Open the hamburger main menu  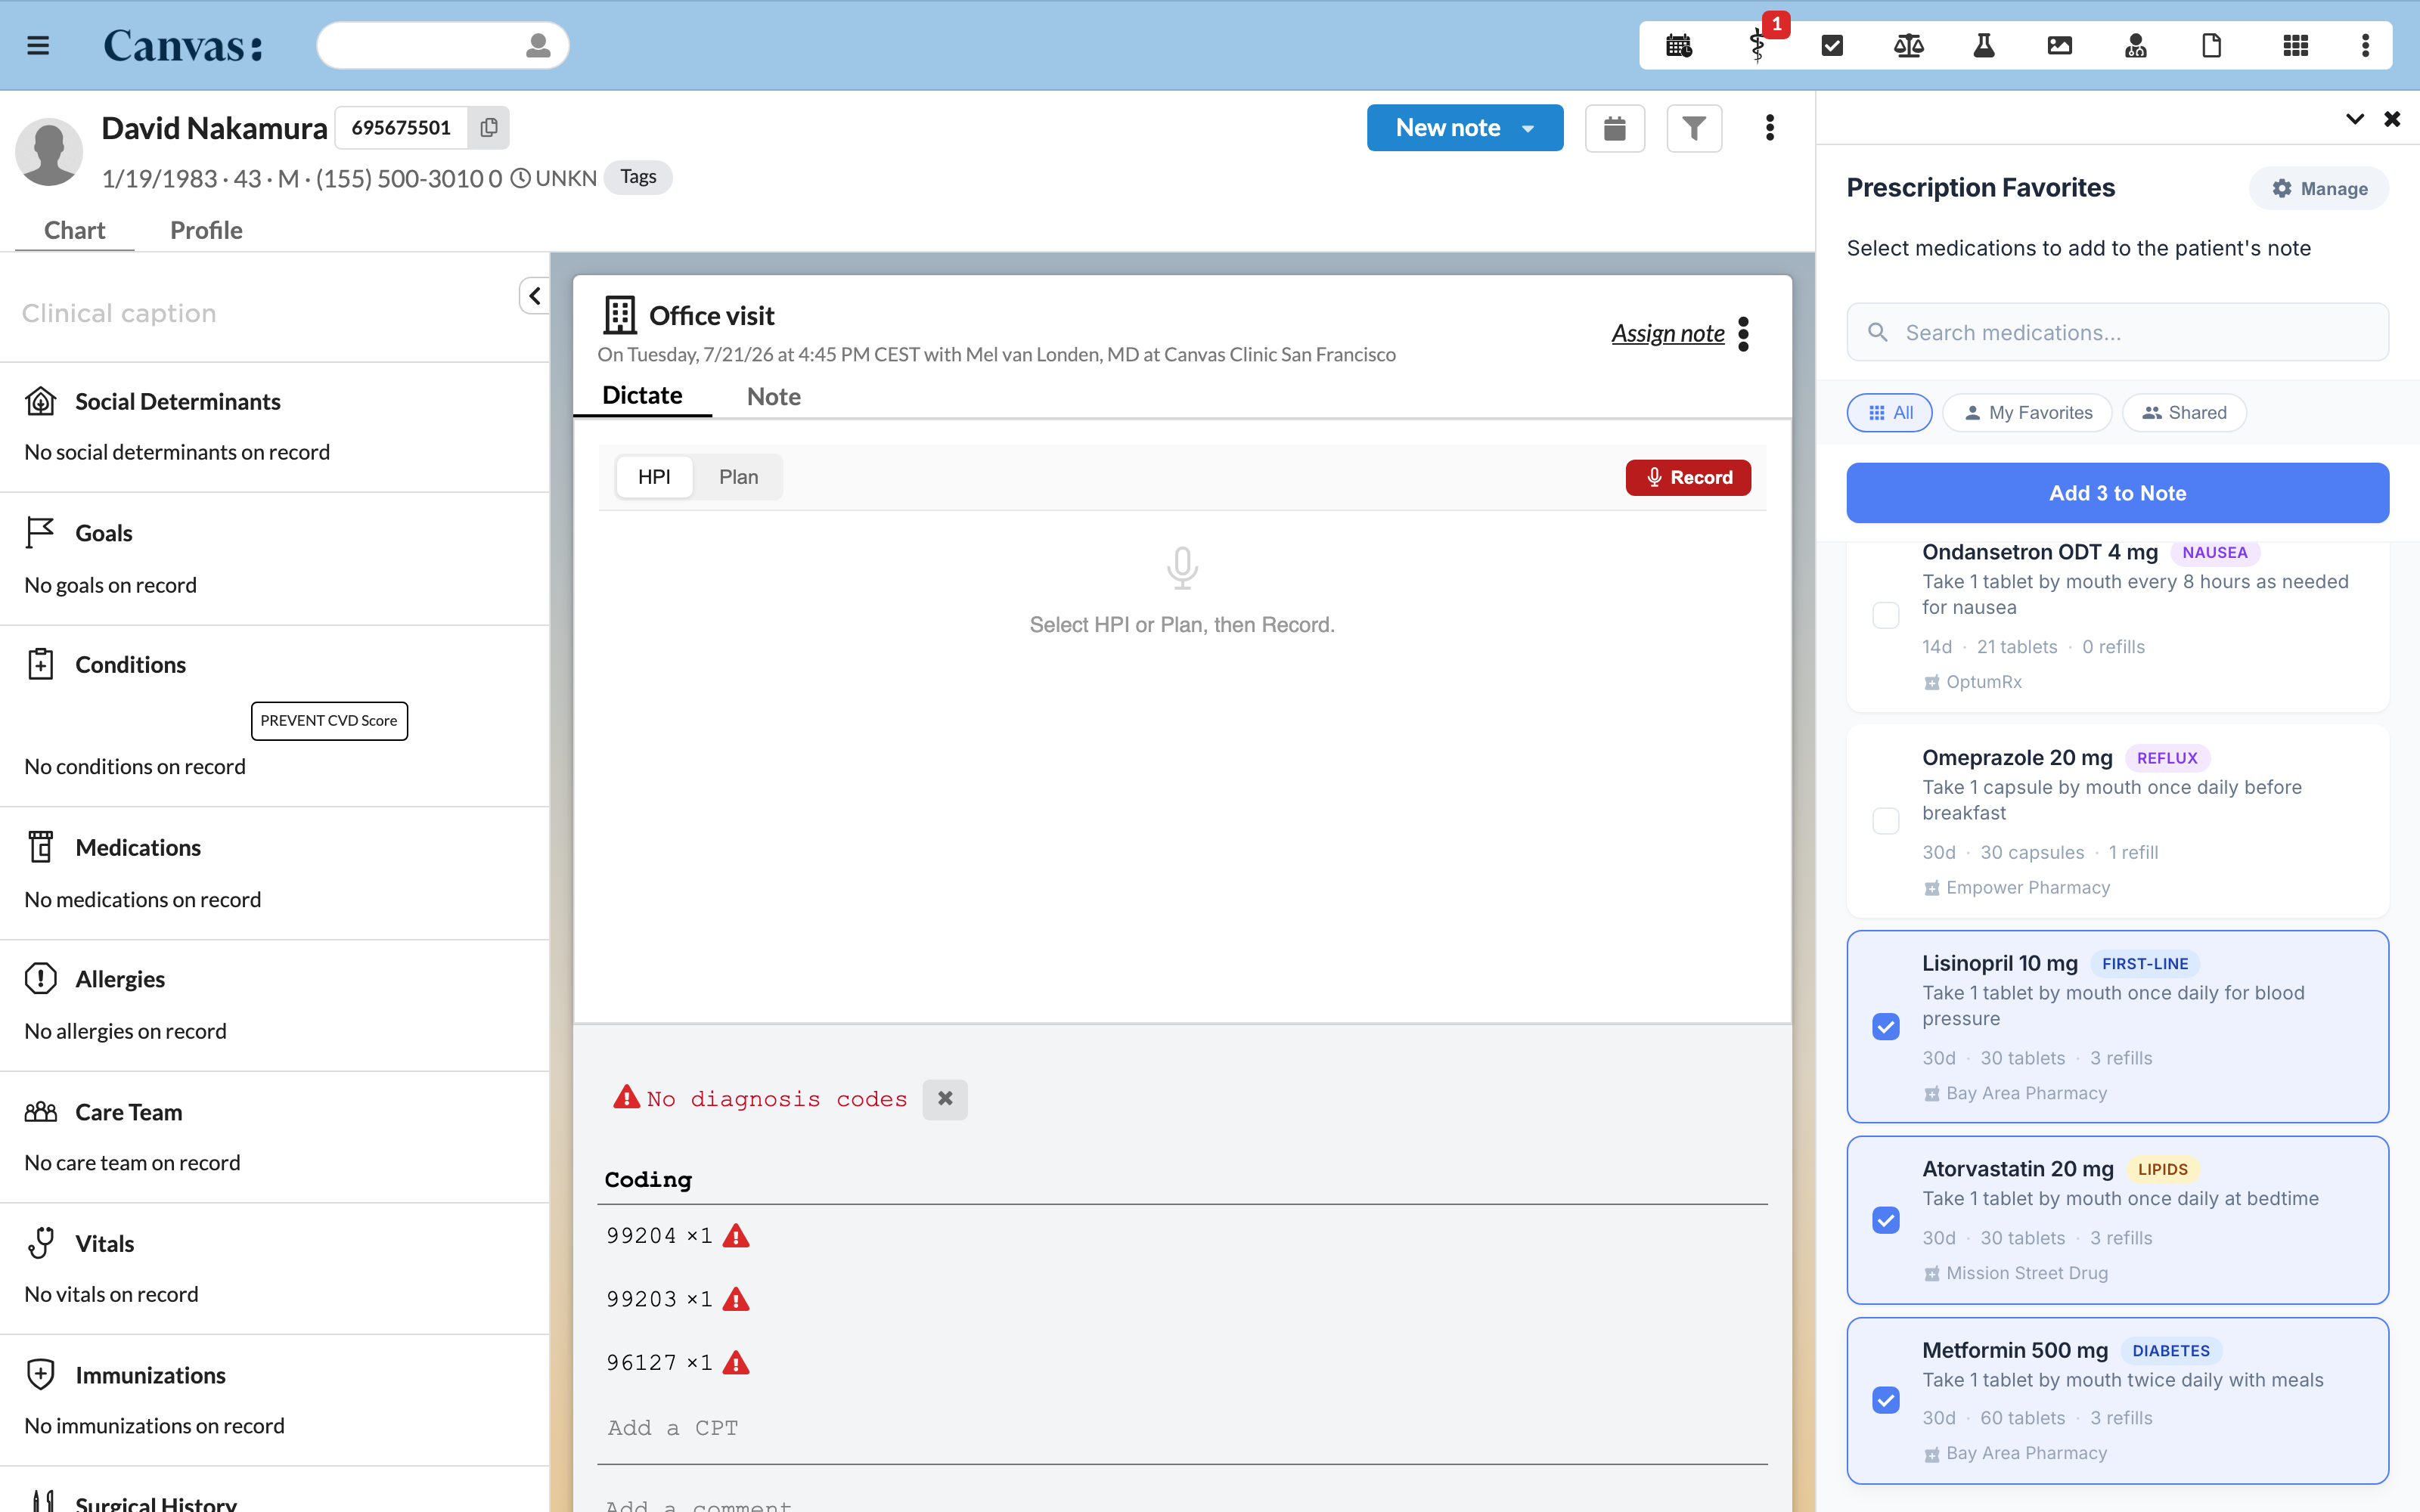tap(38, 46)
